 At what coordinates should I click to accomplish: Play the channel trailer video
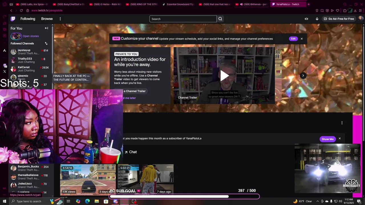pyautogui.click(x=224, y=75)
